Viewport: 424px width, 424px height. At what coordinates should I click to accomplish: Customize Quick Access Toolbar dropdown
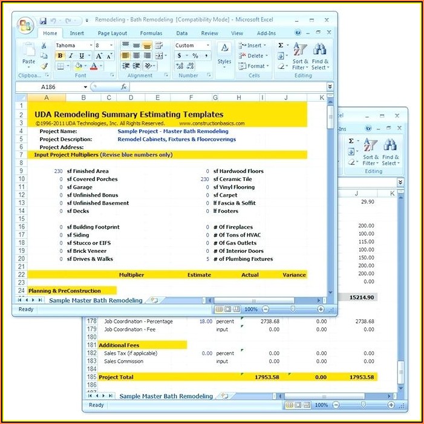coord(87,21)
